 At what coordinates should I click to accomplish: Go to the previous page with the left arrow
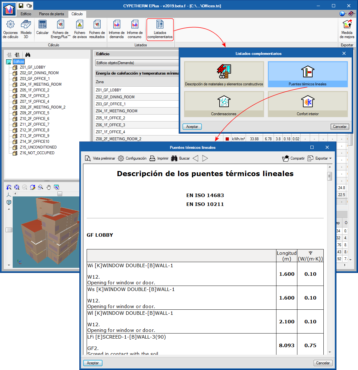[196, 158]
